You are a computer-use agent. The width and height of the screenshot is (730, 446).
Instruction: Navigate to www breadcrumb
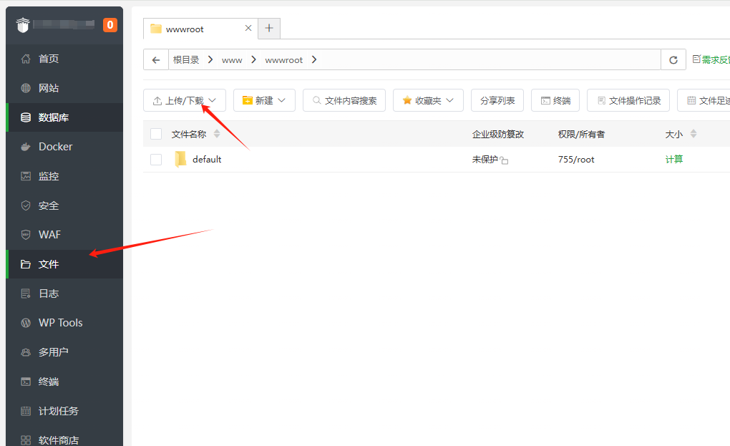click(232, 60)
